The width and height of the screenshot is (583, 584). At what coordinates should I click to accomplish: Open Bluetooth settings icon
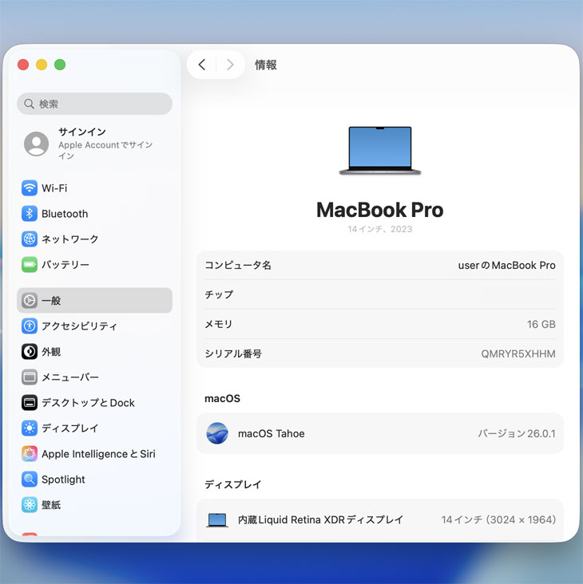[30, 214]
